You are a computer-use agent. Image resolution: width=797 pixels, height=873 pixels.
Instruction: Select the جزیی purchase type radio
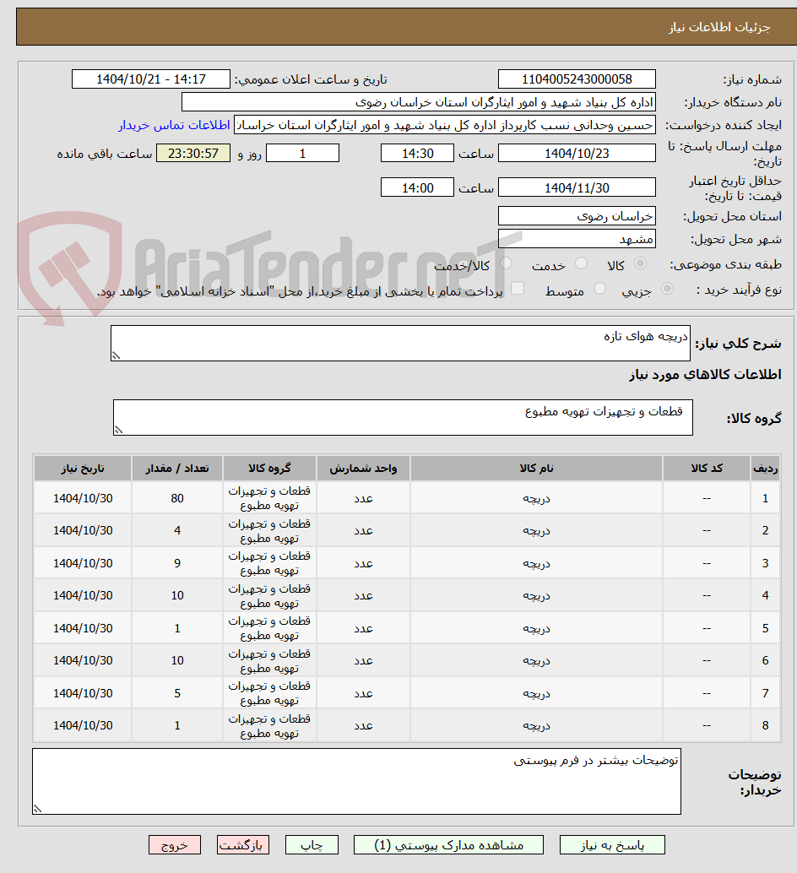pyautogui.click(x=667, y=289)
